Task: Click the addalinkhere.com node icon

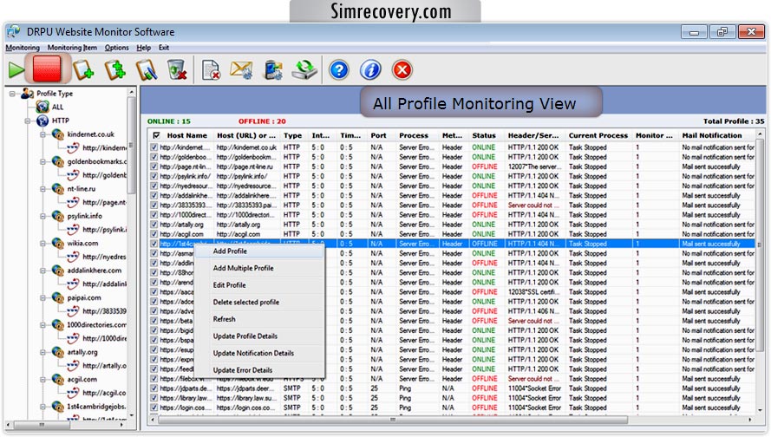Action: pyautogui.click(x=57, y=271)
